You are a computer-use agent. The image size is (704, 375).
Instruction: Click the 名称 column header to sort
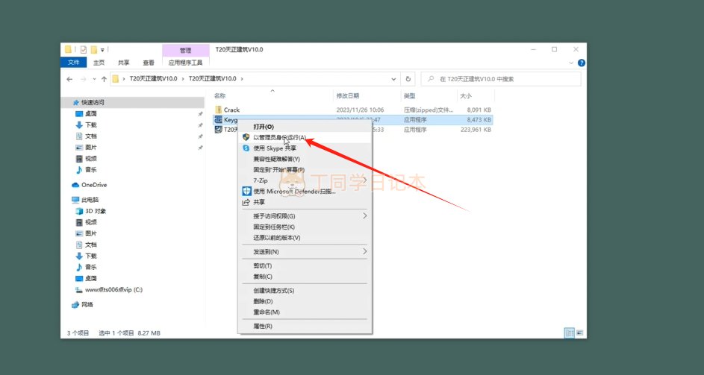[x=220, y=96]
